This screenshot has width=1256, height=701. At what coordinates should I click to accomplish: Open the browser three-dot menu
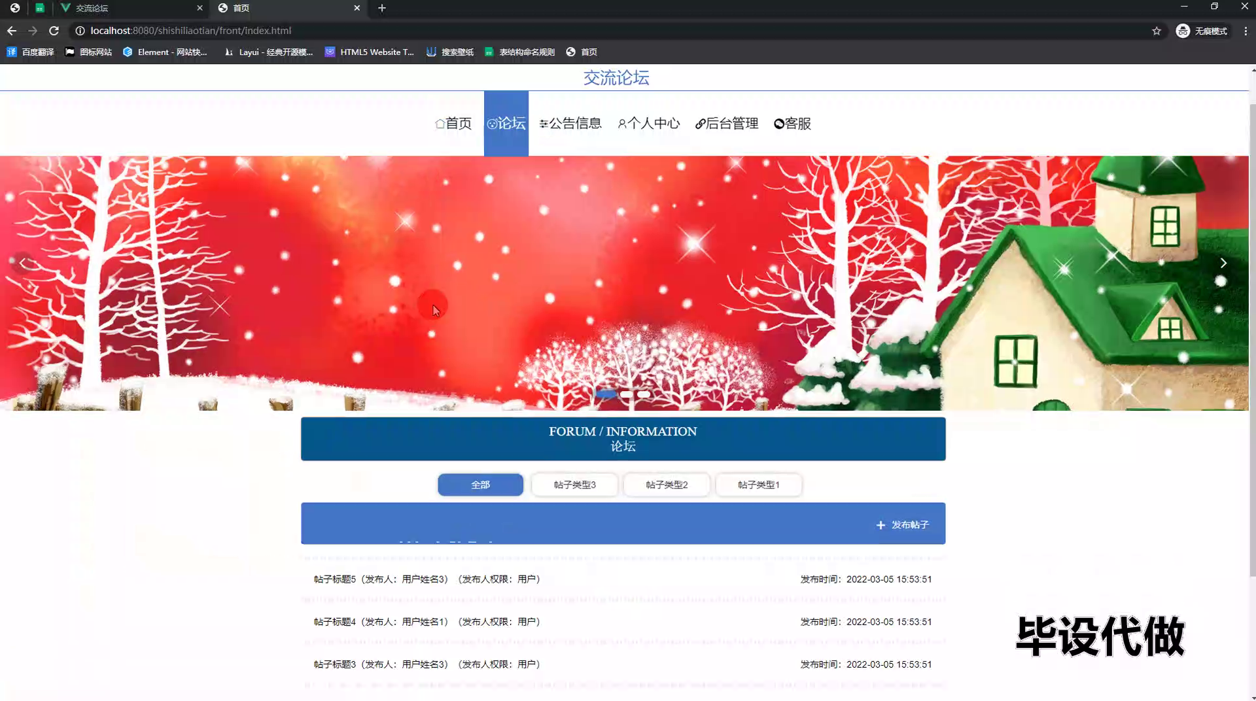1246,31
